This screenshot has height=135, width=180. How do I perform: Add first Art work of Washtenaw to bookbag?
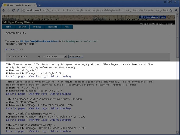coord(60,120)
